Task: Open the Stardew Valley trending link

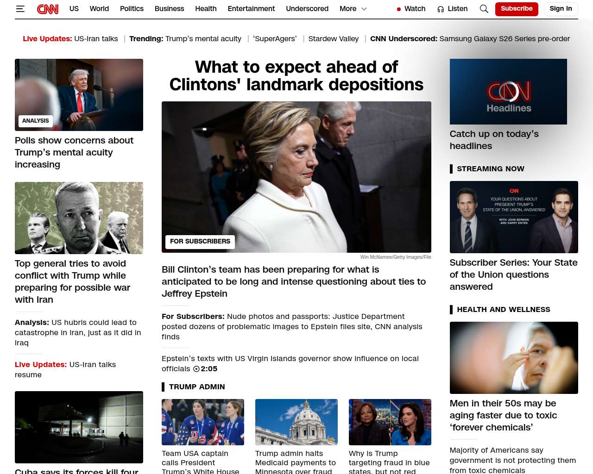Action: pyautogui.click(x=334, y=39)
